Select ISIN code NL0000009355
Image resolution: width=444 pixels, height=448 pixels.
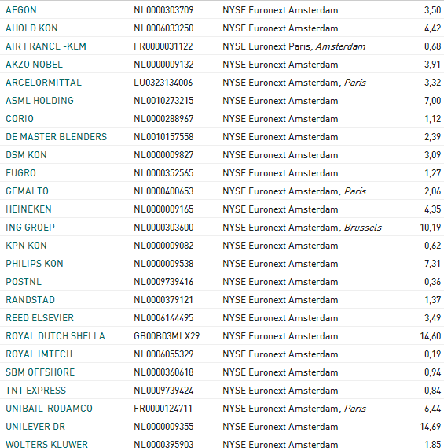[163, 426]
